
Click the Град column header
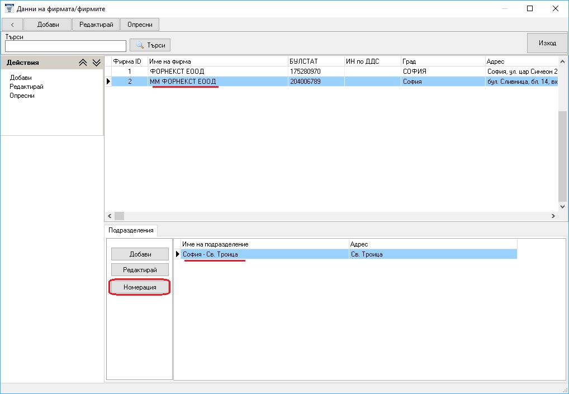click(x=443, y=61)
